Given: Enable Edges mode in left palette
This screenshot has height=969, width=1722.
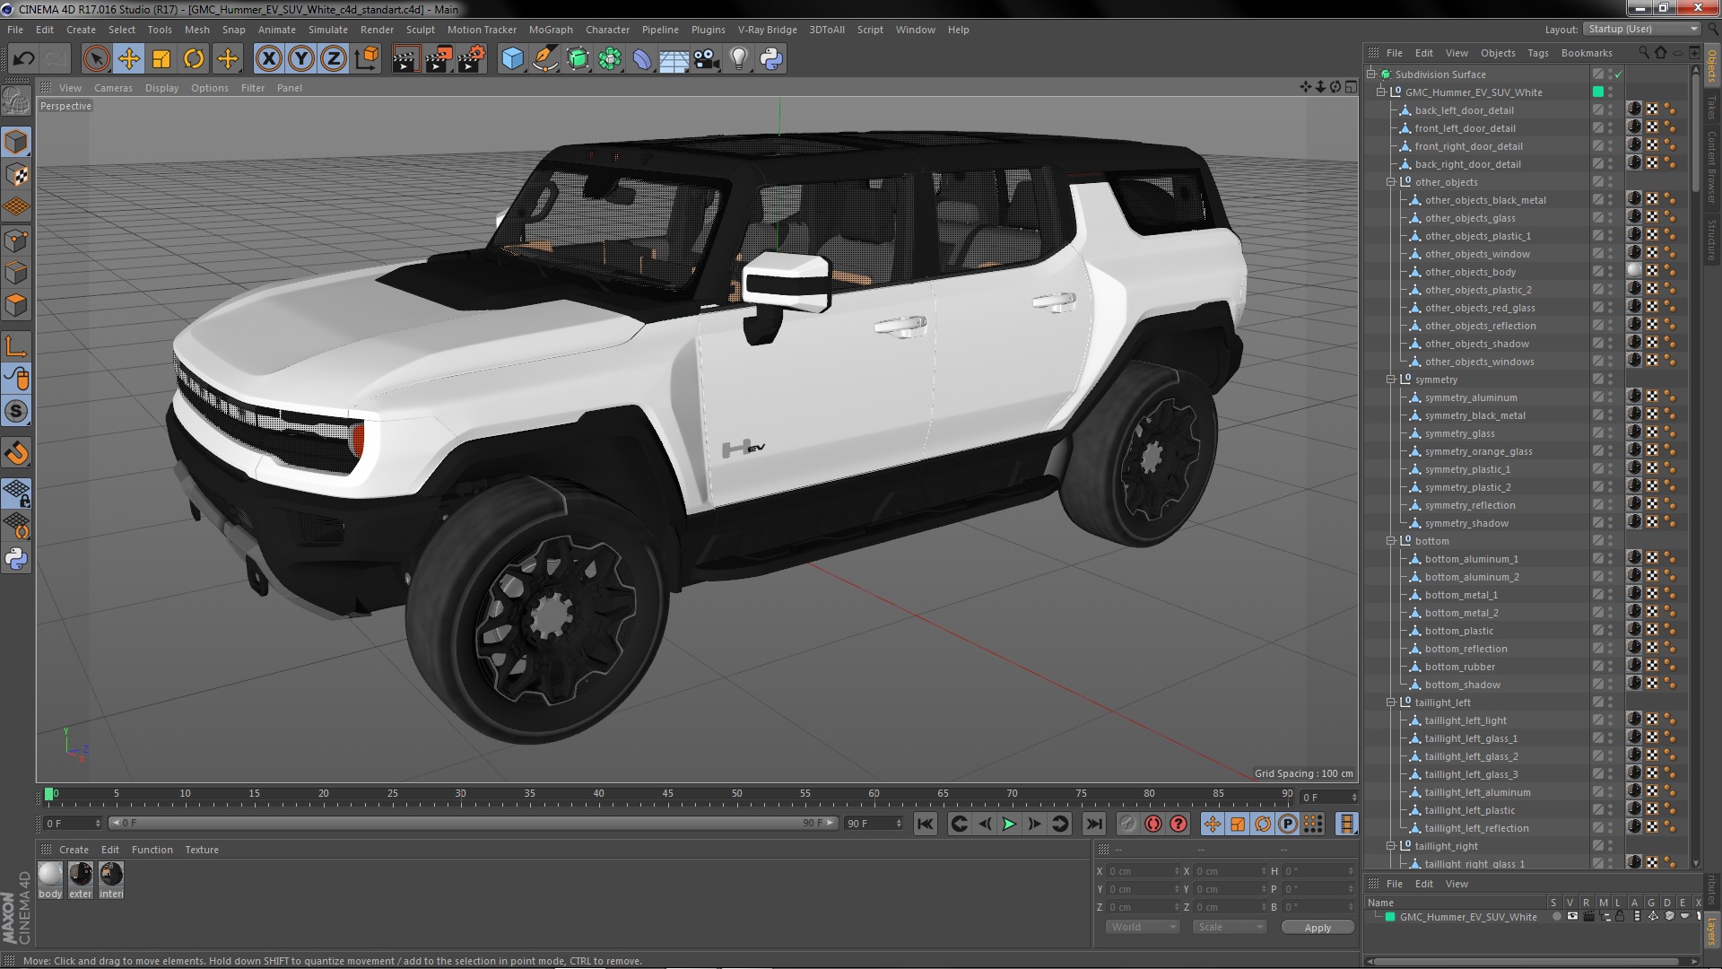Looking at the screenshot, I should (16, 273).
